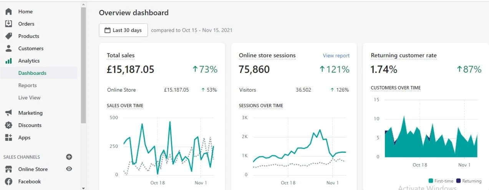
Task: Click Returning customer rate card title
Action: (404, 56)
